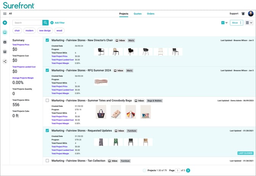The height and width of the screenshot is (176, 256).
Task: Uncheck the New Director's Chair project checkbox
Action: point(47,40)
